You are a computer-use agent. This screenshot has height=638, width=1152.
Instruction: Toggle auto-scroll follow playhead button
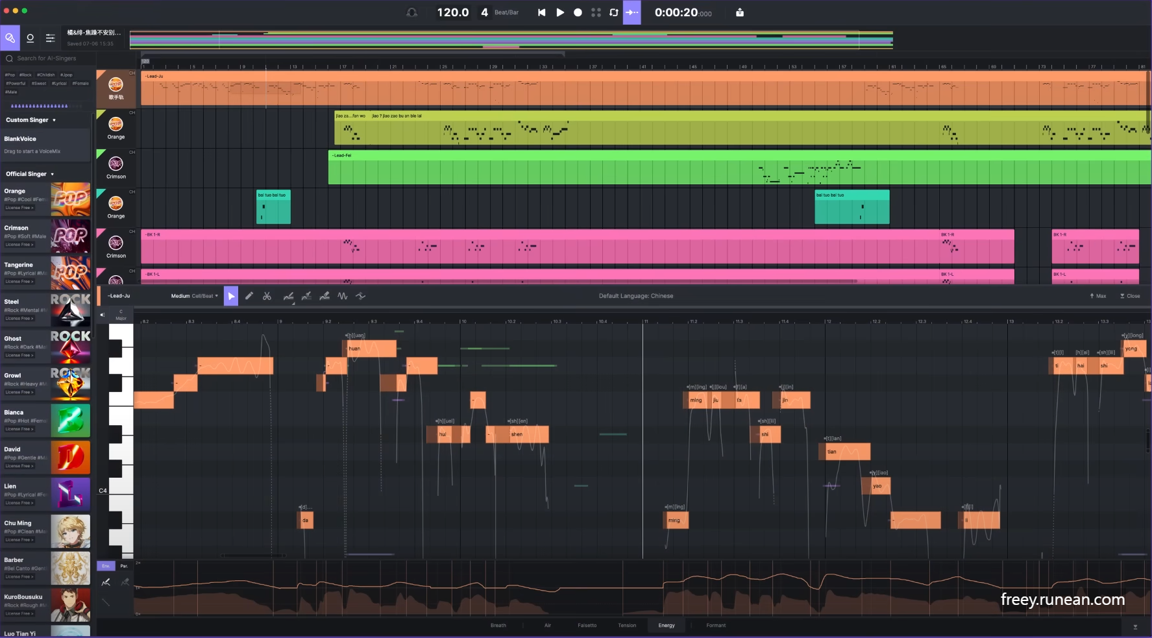631,12
